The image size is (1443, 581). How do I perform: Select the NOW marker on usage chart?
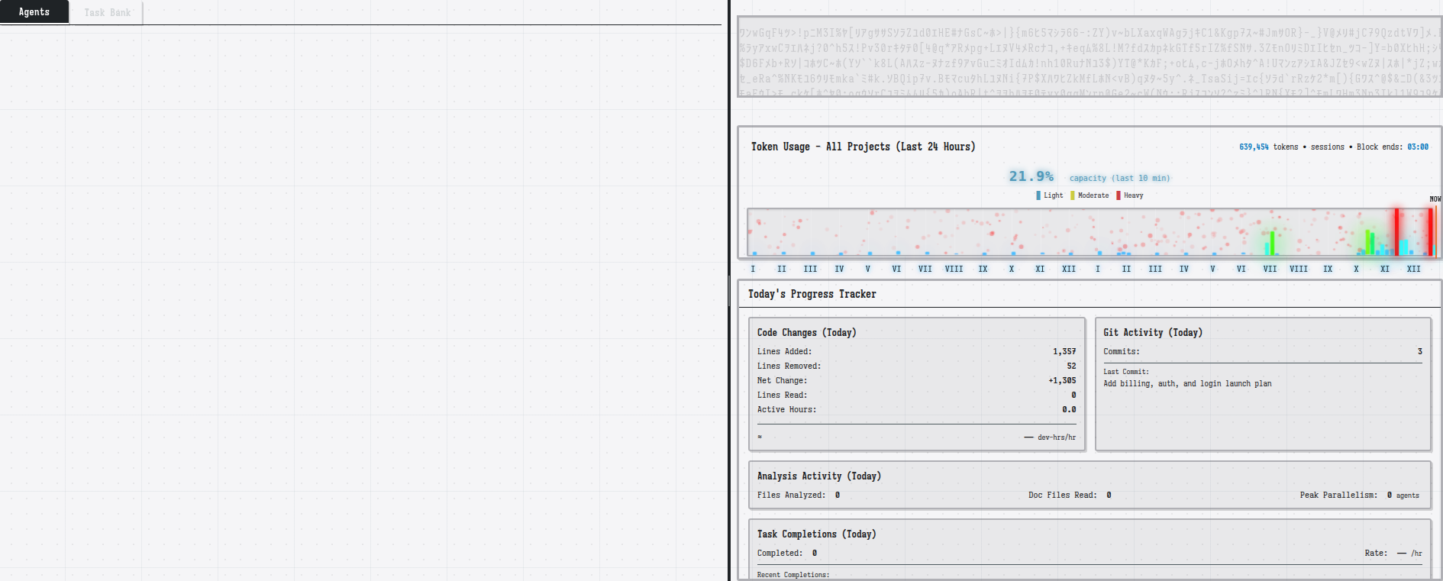click(1435, 199)
